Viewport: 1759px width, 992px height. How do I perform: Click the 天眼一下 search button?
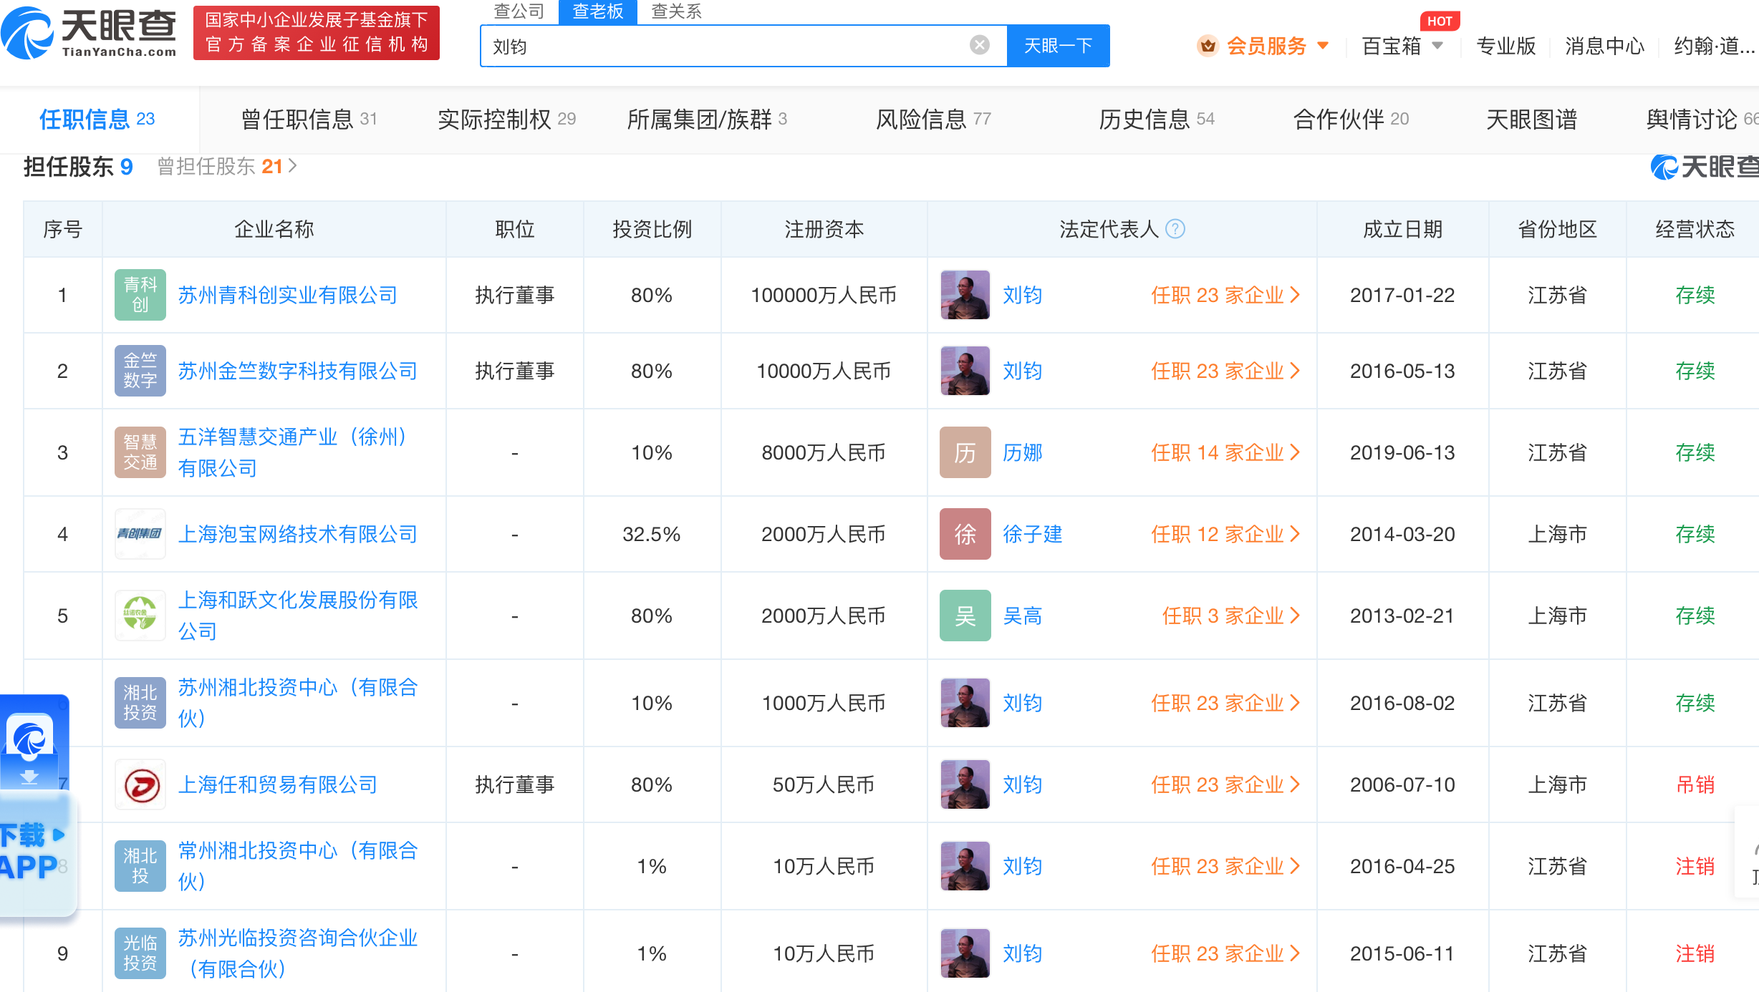coord(1058,46)
